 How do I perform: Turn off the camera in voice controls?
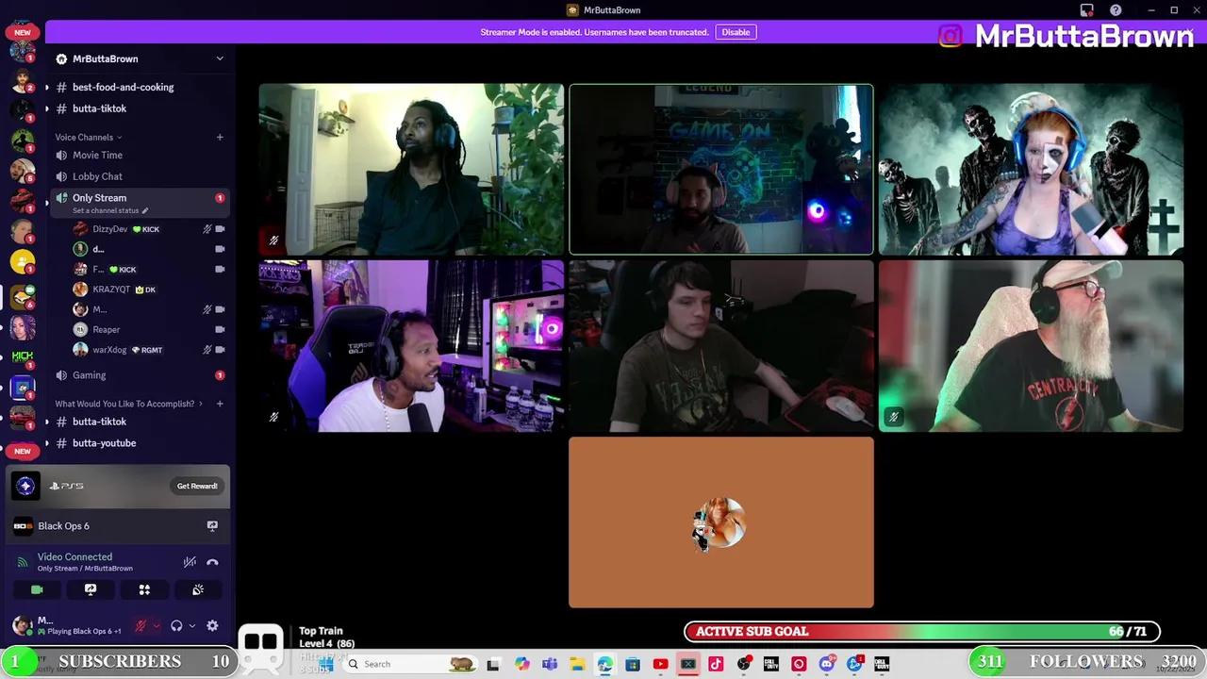(x=37, y=589)
